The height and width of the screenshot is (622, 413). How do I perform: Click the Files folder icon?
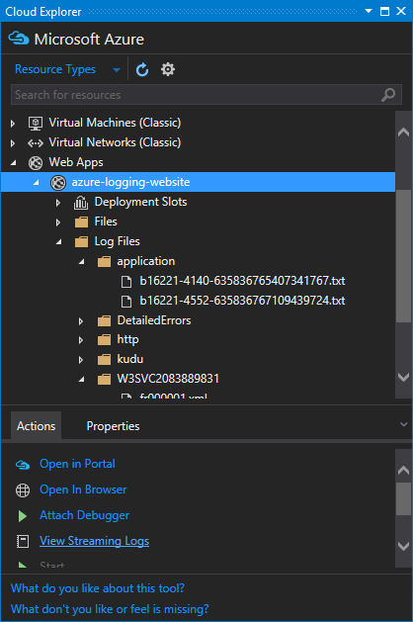(x=81, y=222)
